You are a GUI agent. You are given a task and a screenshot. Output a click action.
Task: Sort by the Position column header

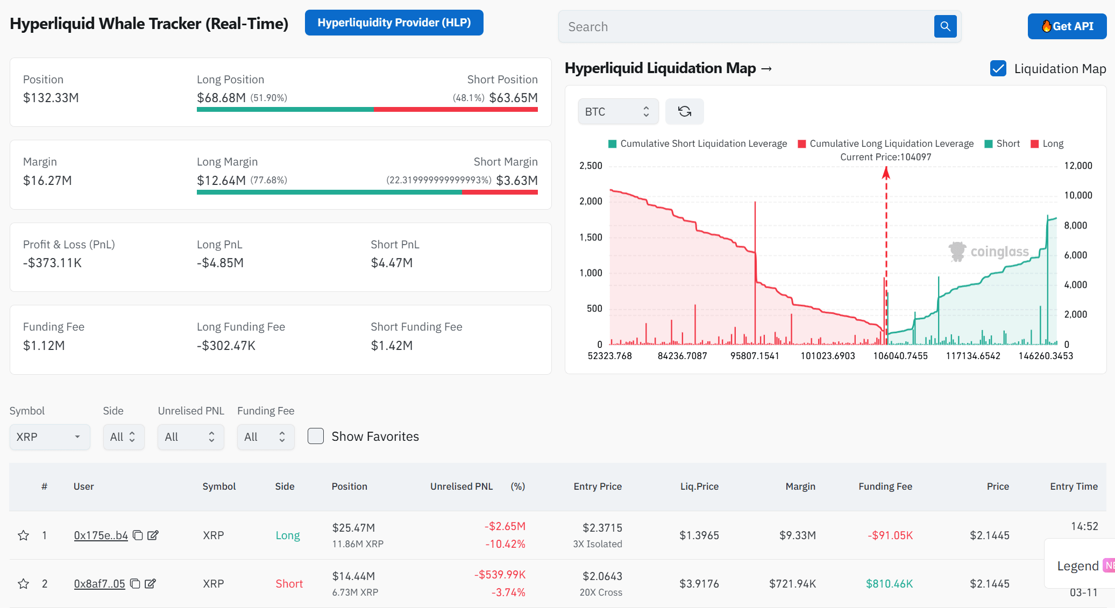(349, 487)
